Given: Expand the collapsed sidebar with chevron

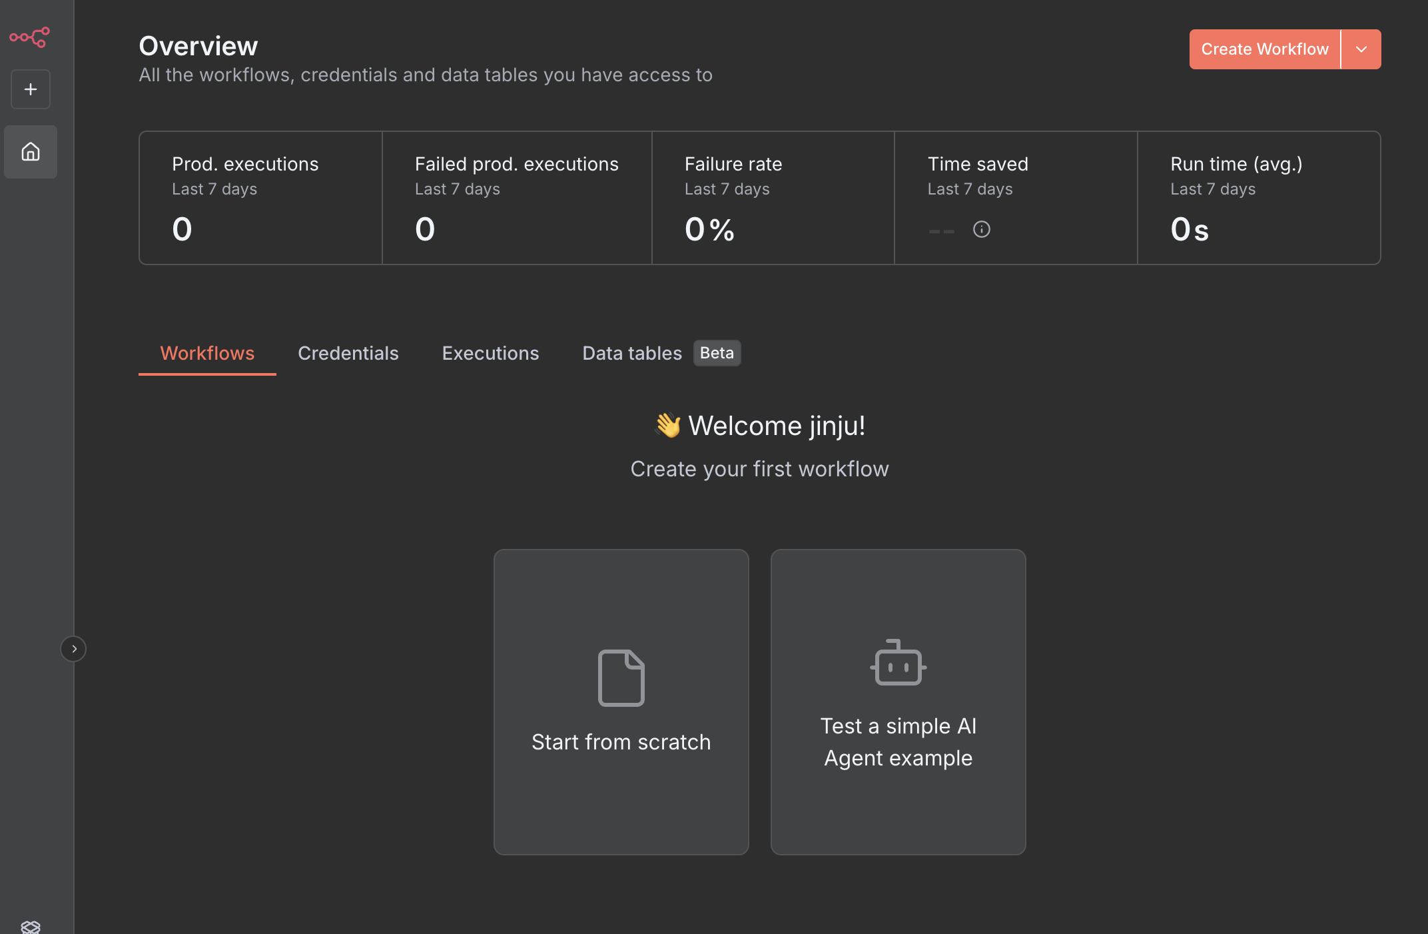Looking at the screenshot, I should point(73,648).
